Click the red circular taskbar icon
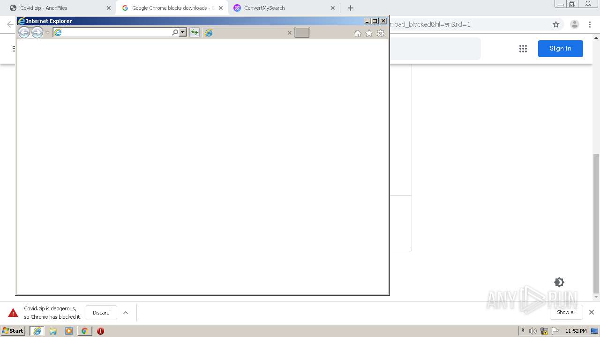The width and height of the screenshot is (600, 337). [x=100, y=331]
